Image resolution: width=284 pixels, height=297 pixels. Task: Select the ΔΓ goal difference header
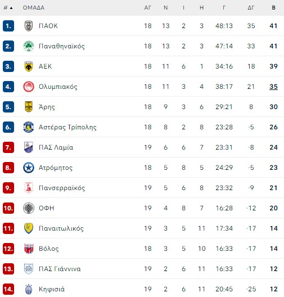[x=251, y=8]
